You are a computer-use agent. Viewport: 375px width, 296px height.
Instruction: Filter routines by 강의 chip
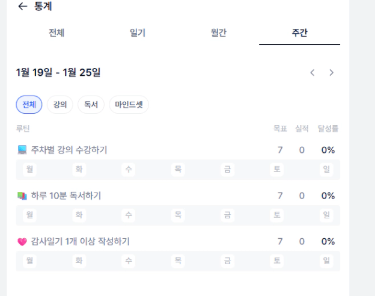click(60, 105)
